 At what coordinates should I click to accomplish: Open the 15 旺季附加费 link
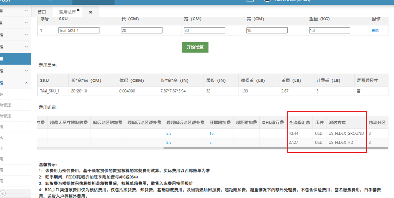click(x=212, y=133)
